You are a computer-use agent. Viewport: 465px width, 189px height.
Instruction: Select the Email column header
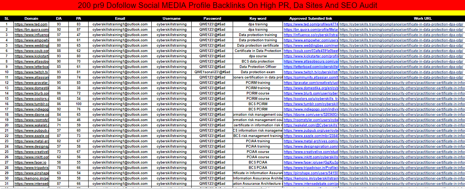pyautogui.click(x=120, y=18)
